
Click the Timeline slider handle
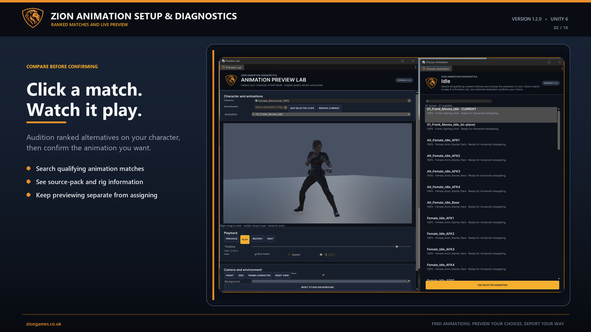tap(397, 246)
